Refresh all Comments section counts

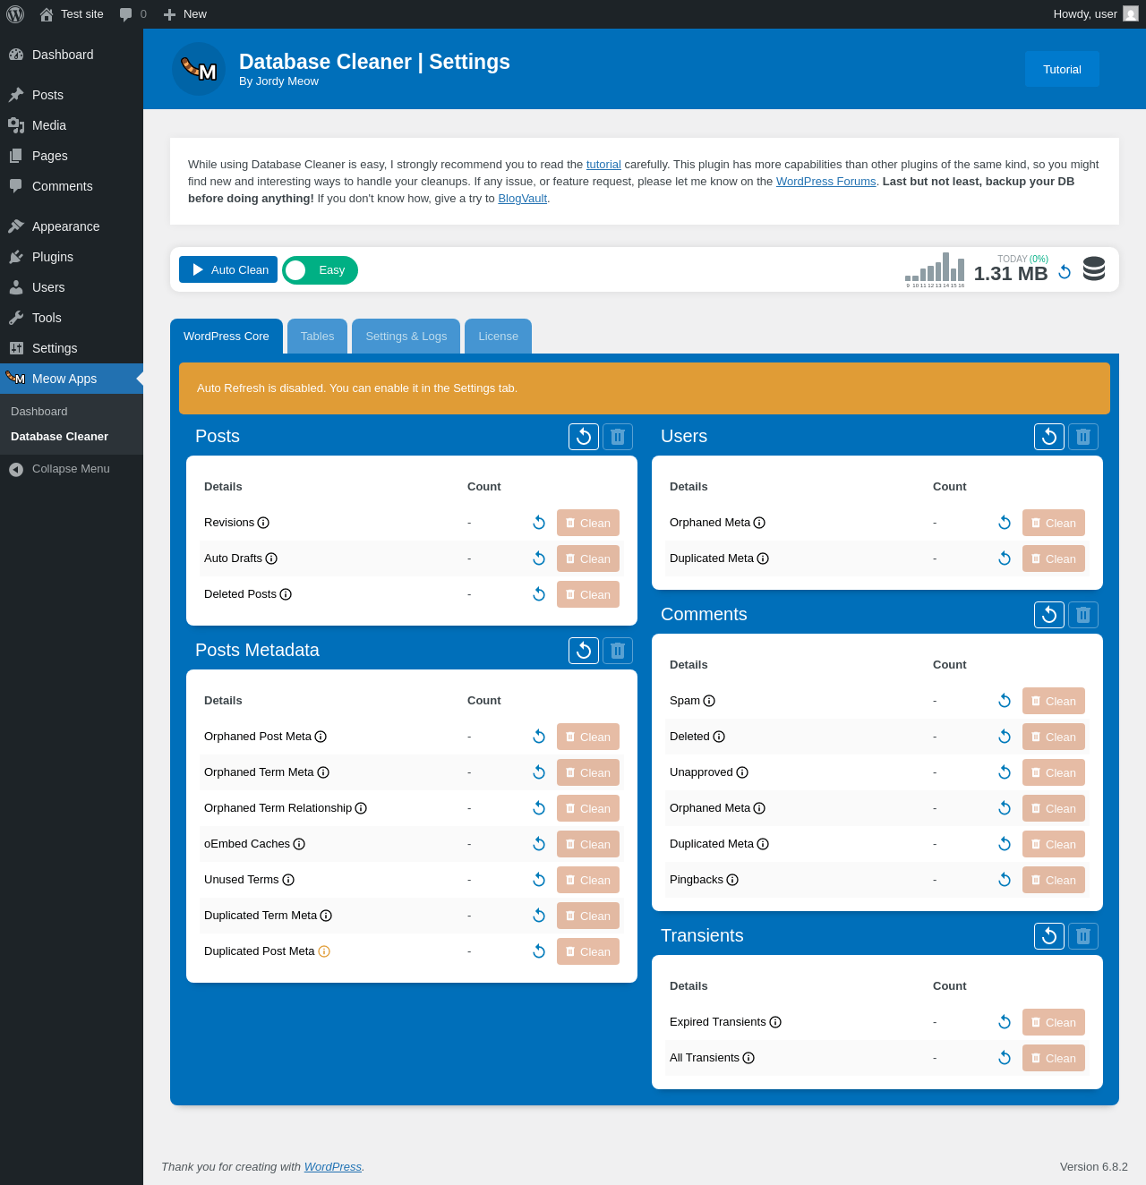[x=1049, y=615]
